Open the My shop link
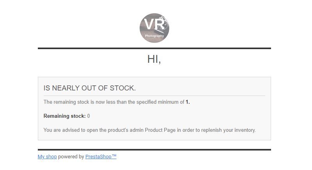The image size is (312, 170). tap(47, 157)
